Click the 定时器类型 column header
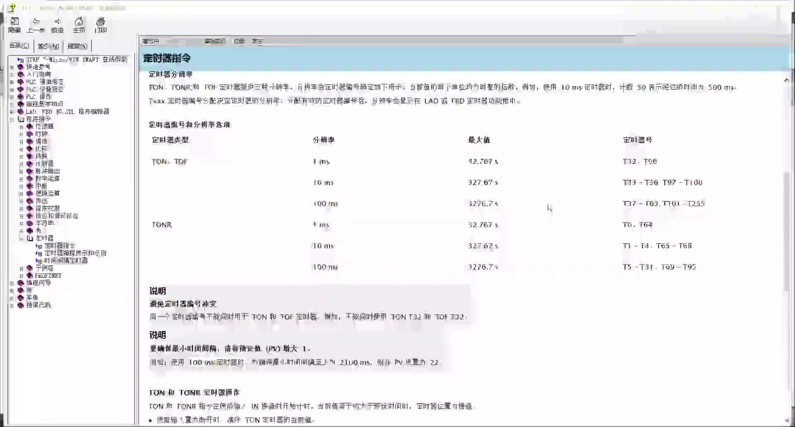The image size is (795, 427). tap(170, 140)
